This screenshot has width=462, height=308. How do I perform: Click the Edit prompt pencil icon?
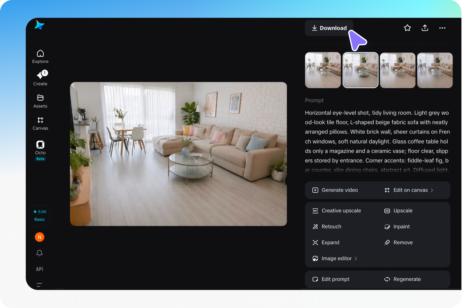click(315, 279)
